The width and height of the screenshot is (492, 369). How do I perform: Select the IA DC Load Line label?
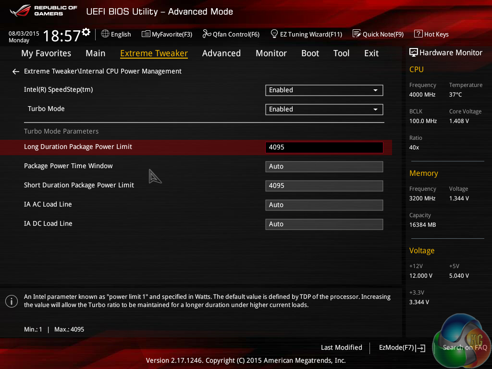48,223
